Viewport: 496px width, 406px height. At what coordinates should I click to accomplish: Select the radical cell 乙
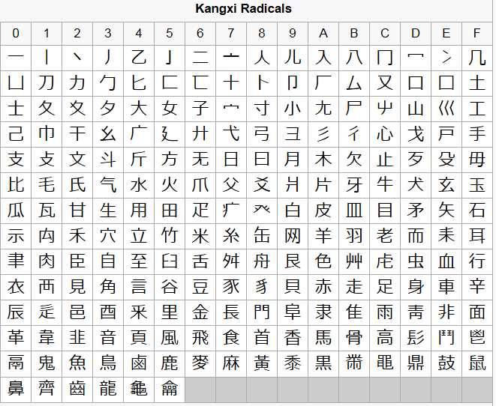(x=139, y=58)
